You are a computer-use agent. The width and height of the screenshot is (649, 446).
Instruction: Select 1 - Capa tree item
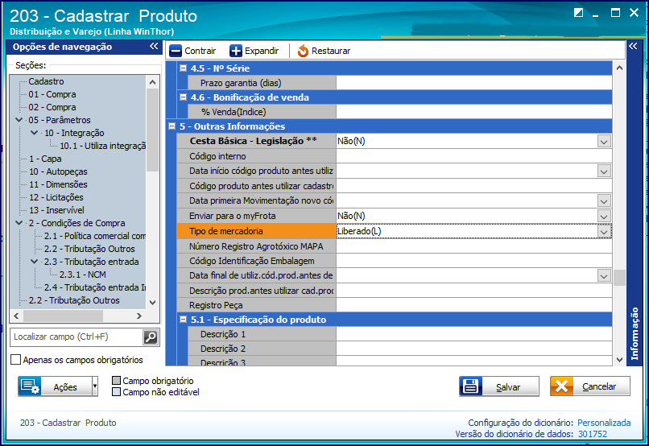click(x=45, y=159)
